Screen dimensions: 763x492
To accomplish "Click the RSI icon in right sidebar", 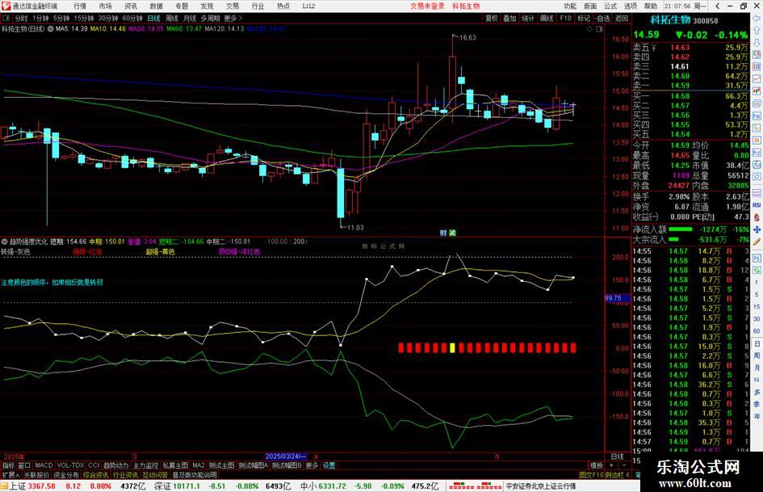I will point(757,205).
